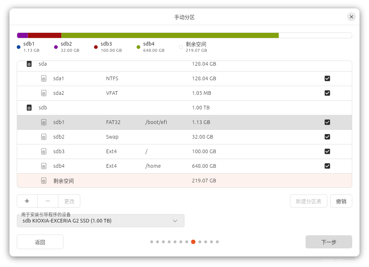The width and height of the screenshot is (369, 267).
Task: Click the red sdb3 legend dot
Action: click(96, 47)
